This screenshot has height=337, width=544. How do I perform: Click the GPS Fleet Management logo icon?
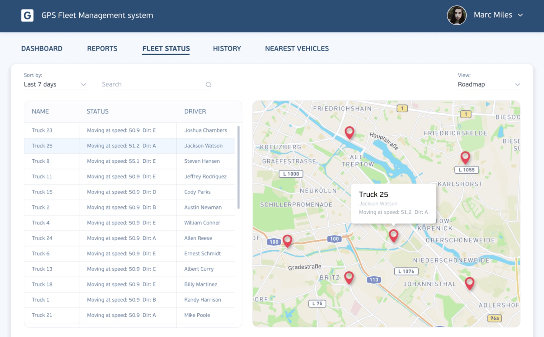[x=27, y=15]
